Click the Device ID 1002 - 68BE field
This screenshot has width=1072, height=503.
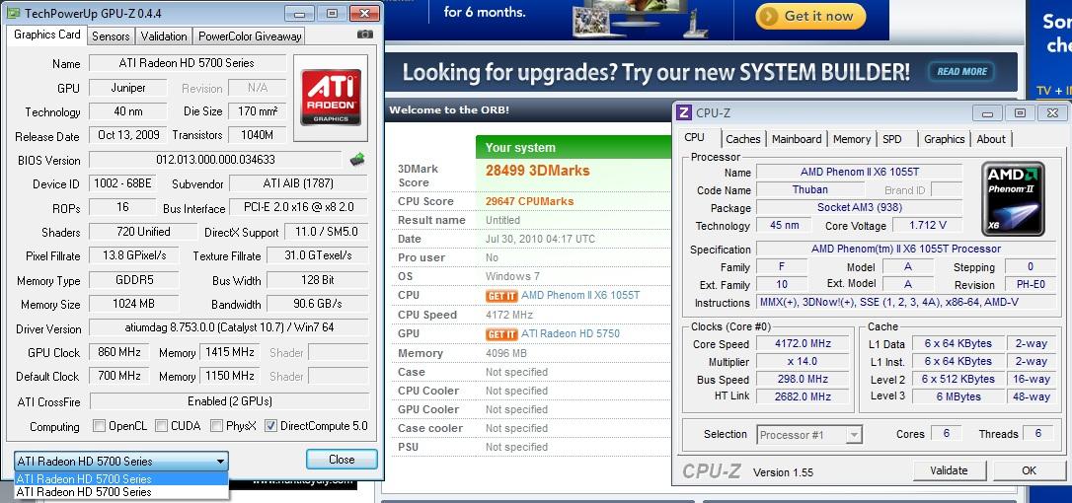tap(122, 183)
